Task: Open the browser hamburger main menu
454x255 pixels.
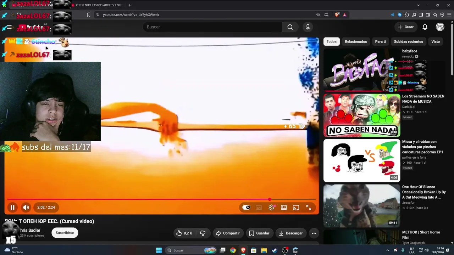Action: click(x=449, y=15)
